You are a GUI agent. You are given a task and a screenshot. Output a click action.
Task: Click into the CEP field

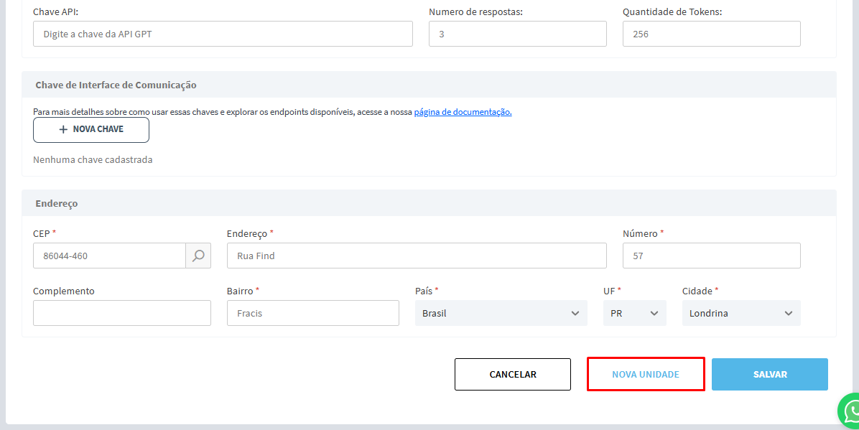pyautogui.click(x=109, y=256)
